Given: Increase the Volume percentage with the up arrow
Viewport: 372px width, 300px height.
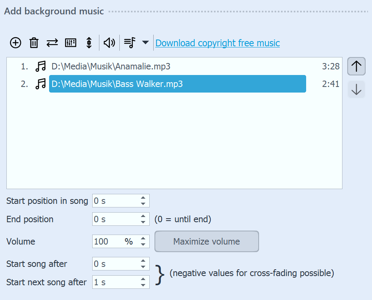Looking at the screenshot, I should pos(143,239).
